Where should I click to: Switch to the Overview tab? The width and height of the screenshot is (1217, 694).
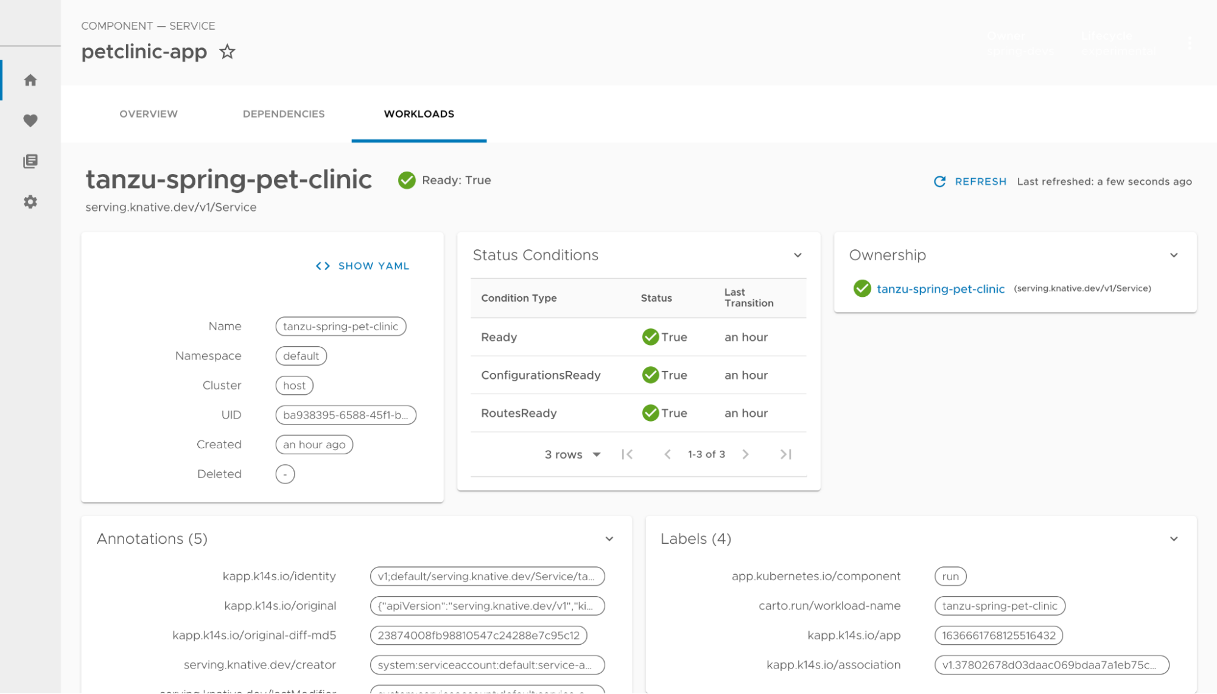pyautogui.click(x=149, y=114)
